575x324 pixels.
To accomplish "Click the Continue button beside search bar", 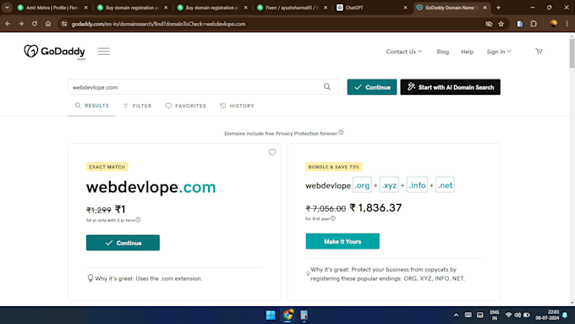I will [x=372, y=87].
